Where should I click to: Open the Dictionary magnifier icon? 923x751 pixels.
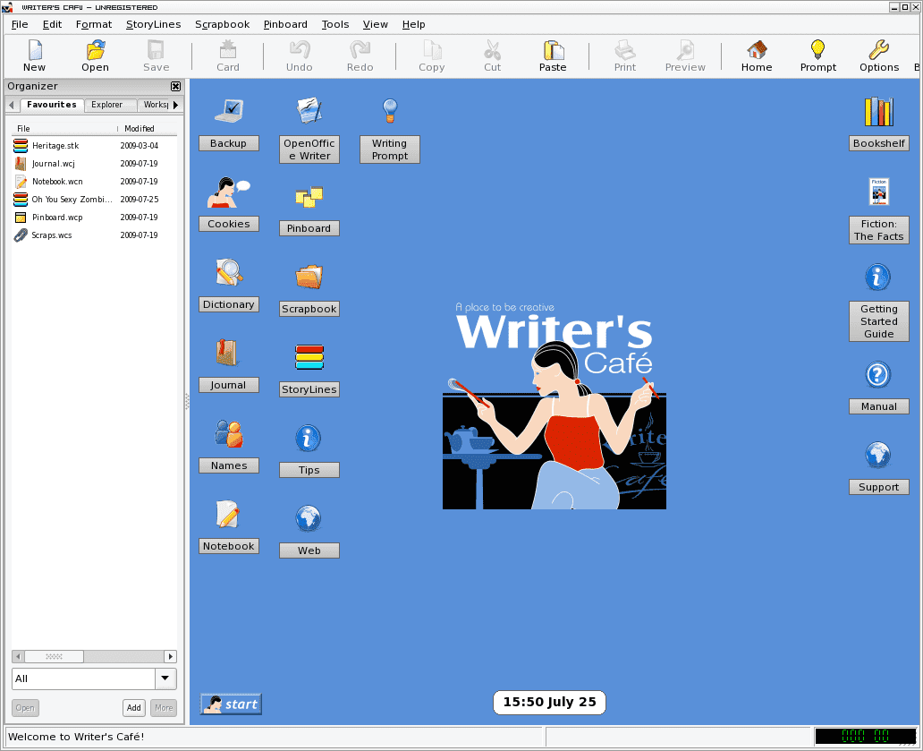click(229, 272)
